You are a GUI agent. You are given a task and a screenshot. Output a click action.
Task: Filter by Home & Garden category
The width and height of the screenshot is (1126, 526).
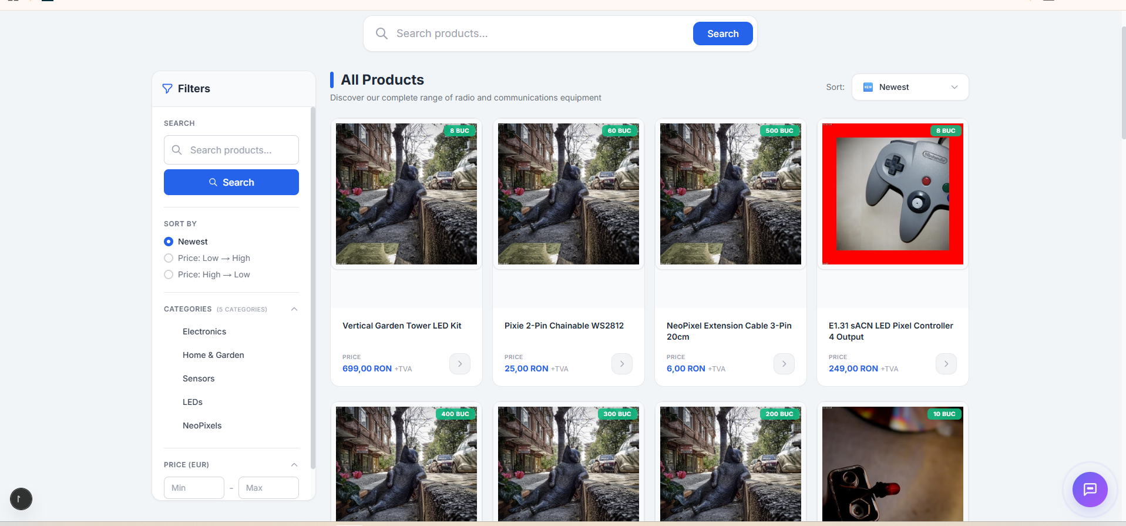click(x=213, y=355)
